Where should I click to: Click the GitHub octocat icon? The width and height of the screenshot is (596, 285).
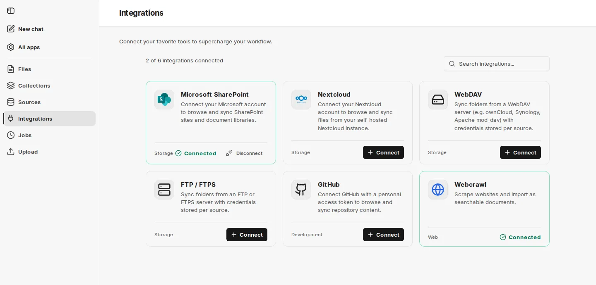coord(301,190)
